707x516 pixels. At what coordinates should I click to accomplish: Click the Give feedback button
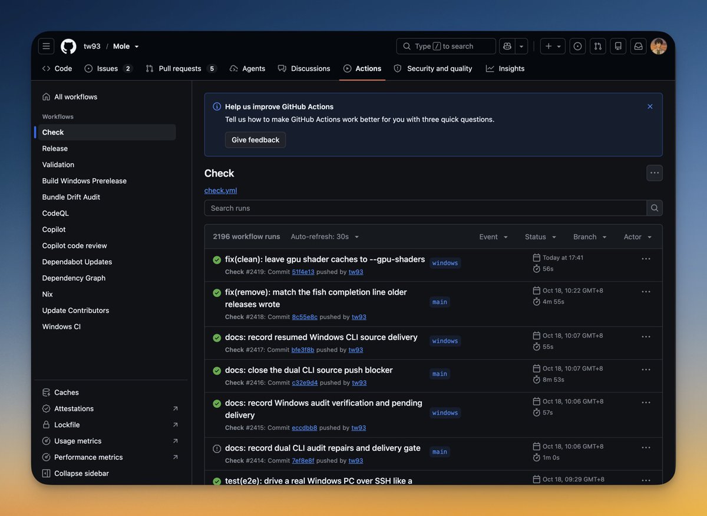256,140
